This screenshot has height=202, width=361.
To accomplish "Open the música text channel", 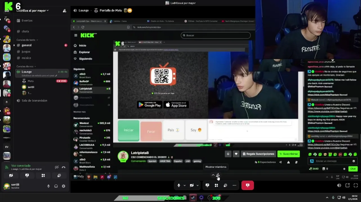I will point(26,58).
